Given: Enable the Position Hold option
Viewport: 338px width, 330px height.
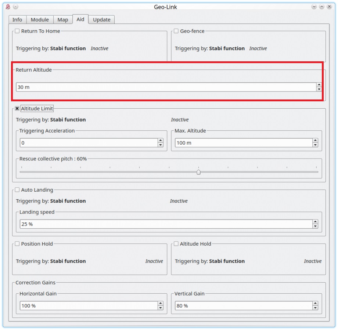Looking at the screenshot, I should point(17,244).
